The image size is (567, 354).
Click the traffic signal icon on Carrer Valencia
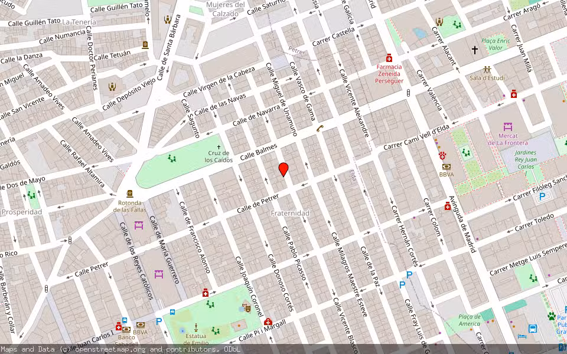[x=408, y=93]
